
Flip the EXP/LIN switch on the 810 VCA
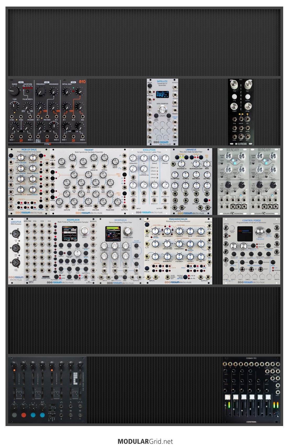[x=74, y=131]
